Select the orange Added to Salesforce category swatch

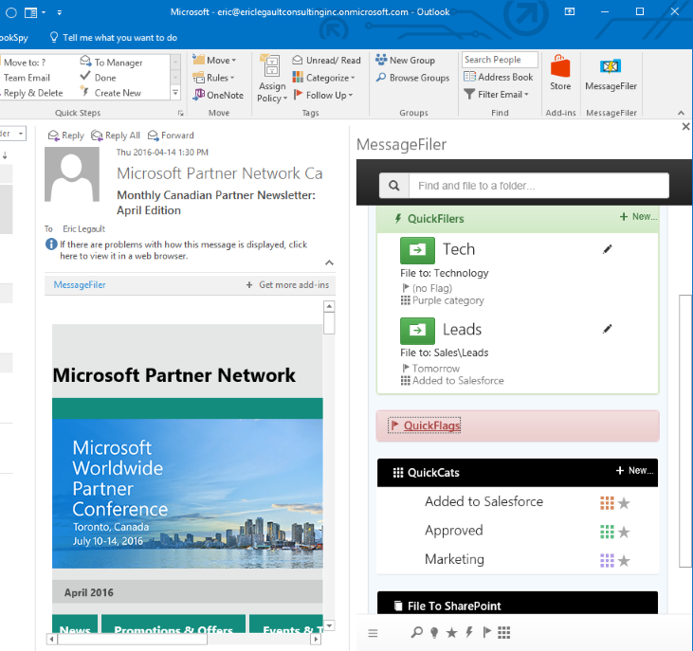pos(607,502)
